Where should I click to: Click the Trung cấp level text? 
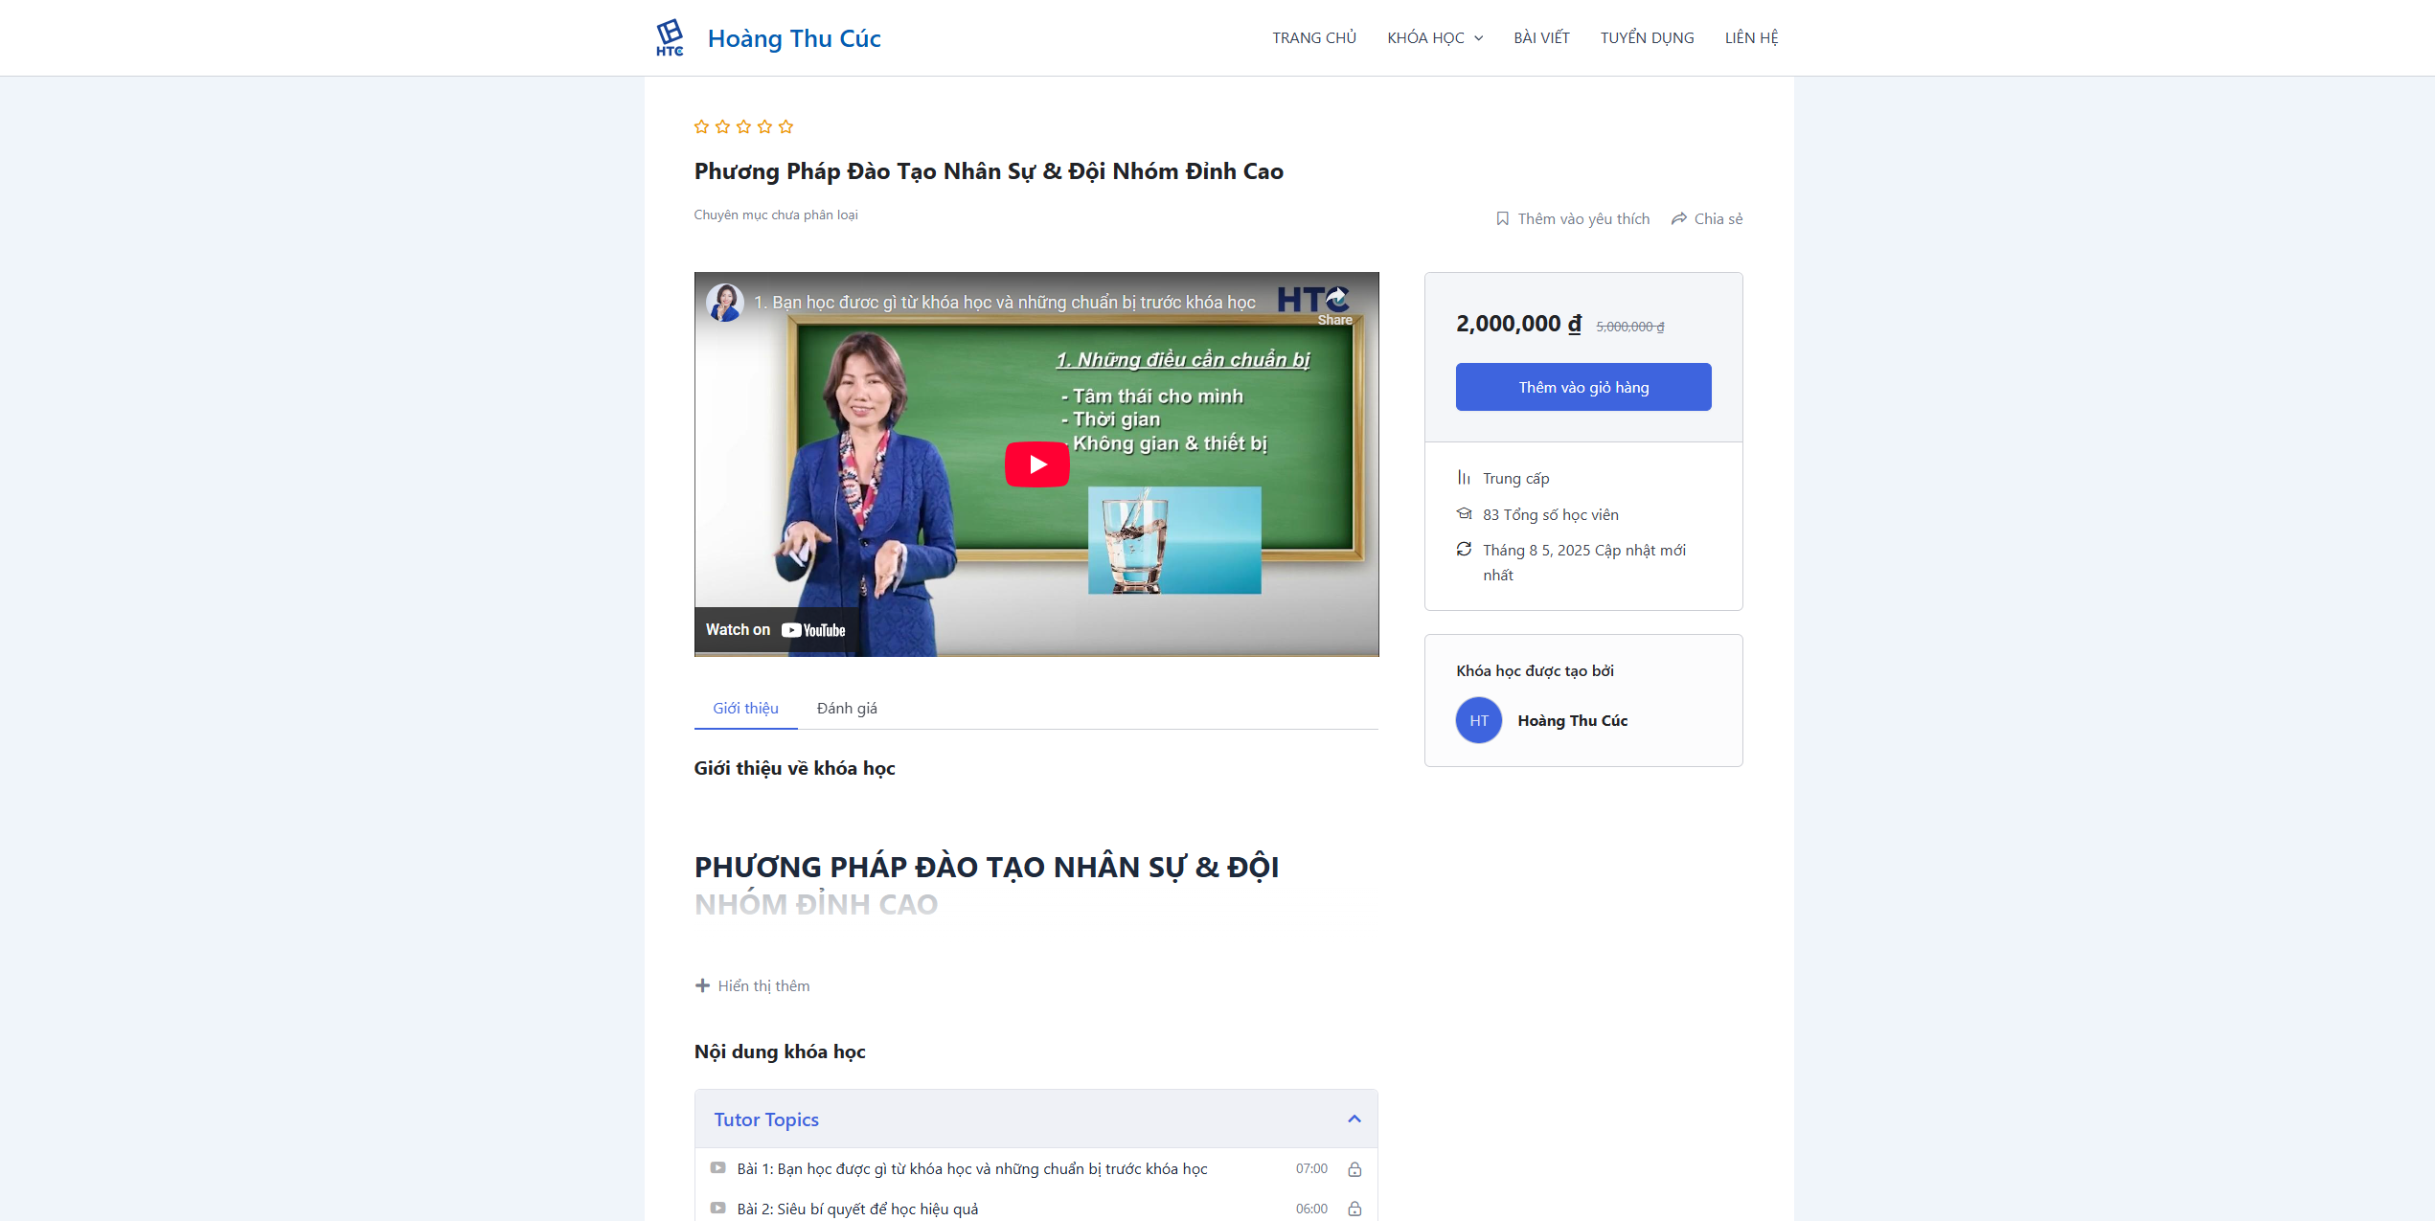coord(1515,478)
